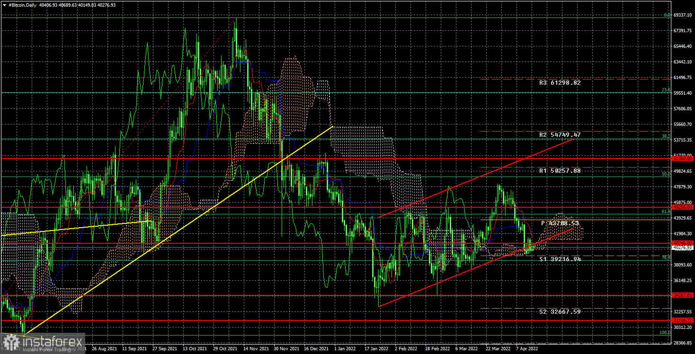Click the 6 Mar 2022 date label
The height and width of the screenshot is (354, 695).
pos(467,348)
